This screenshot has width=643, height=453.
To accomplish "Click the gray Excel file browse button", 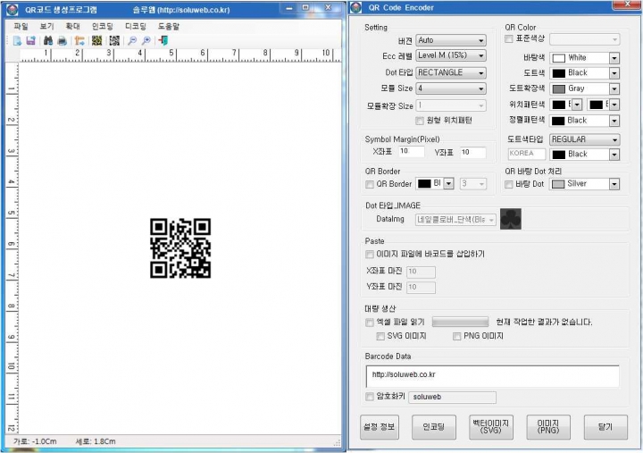I will (461, 322).
